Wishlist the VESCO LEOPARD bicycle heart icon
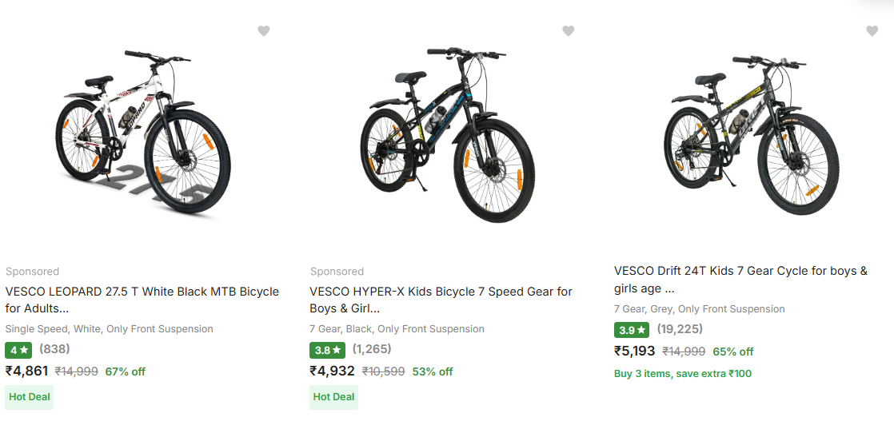Image resolution: width=894 pixels, height=445 pixels. coord(264,31)
